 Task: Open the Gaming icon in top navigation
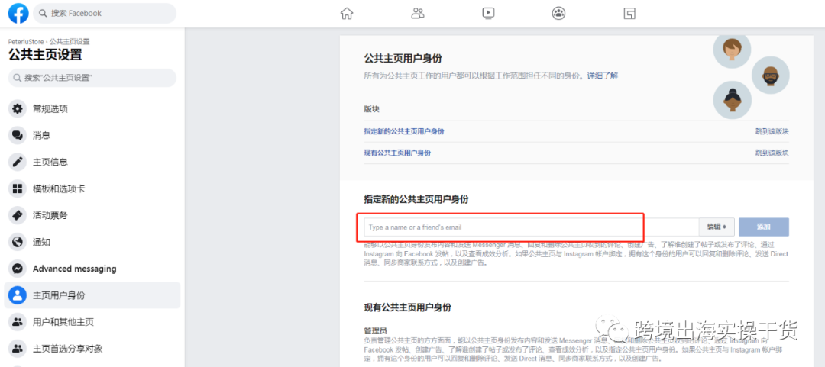click(x=629, y=13)
